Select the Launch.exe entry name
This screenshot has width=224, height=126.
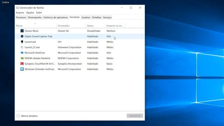point(30,42)
